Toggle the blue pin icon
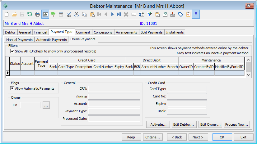This screenshot has height=144, width=257. pos(196,14)
